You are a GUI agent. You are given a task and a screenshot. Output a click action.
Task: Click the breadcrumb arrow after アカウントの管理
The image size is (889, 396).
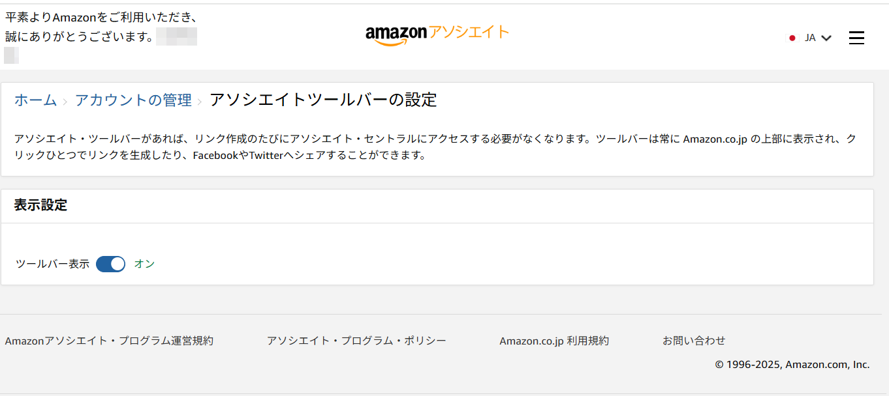200,102
